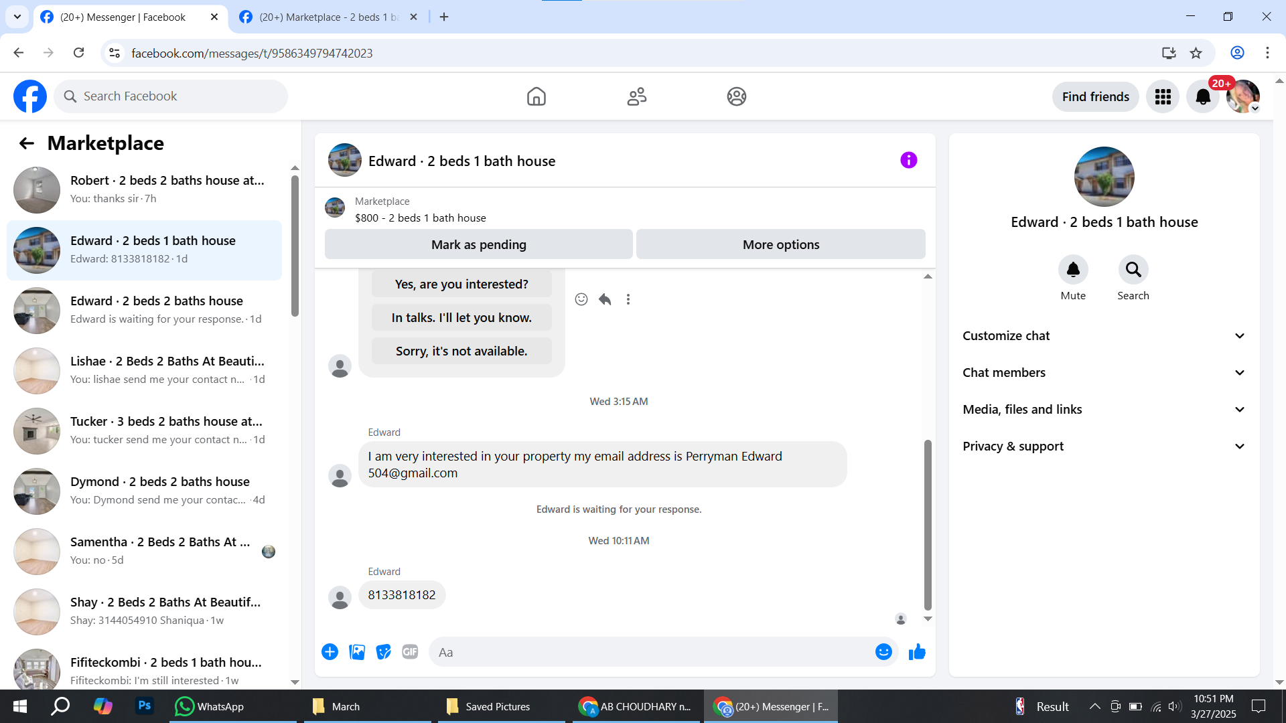
Task: Switch to the Messenger Facebook tab
Action: (x=129, y=17)
